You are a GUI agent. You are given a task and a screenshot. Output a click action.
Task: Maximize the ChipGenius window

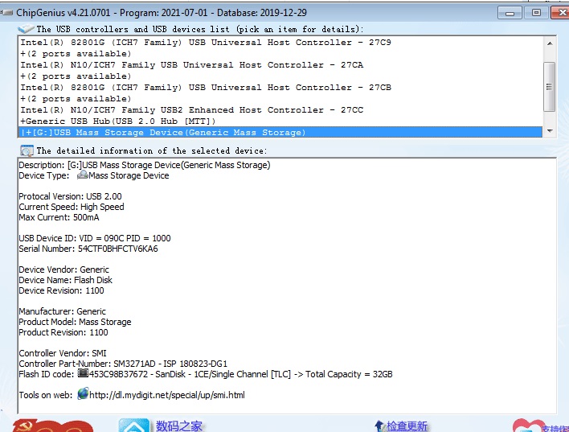coord(536,13)
